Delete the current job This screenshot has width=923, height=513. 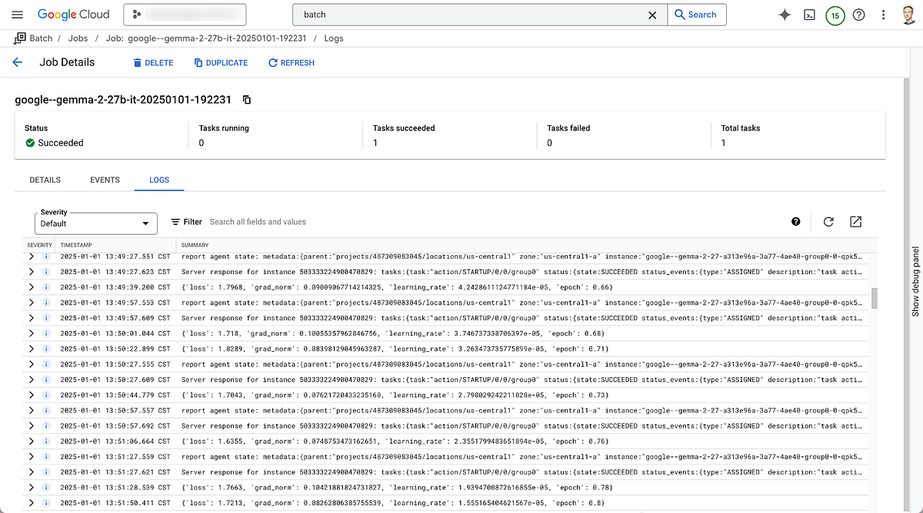(x=152, y=62)
